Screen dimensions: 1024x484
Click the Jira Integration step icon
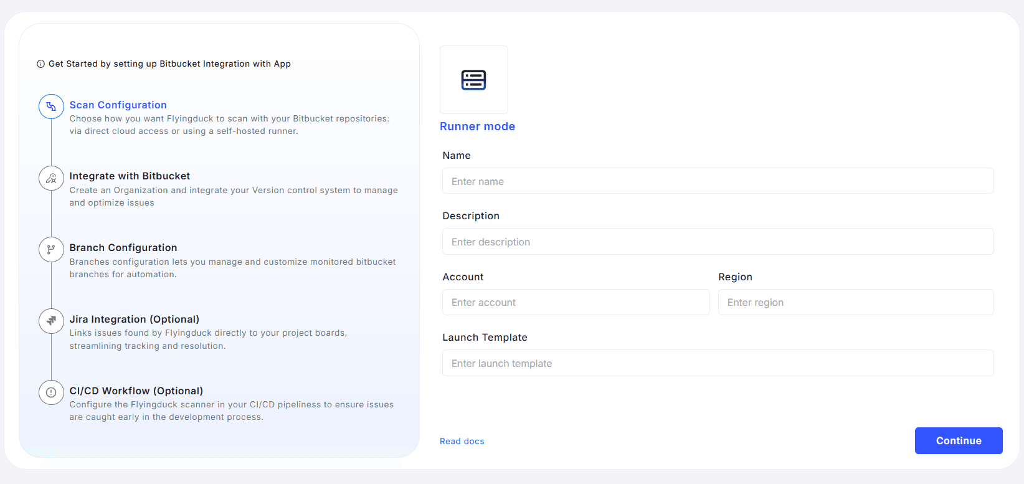coord(51,321)
